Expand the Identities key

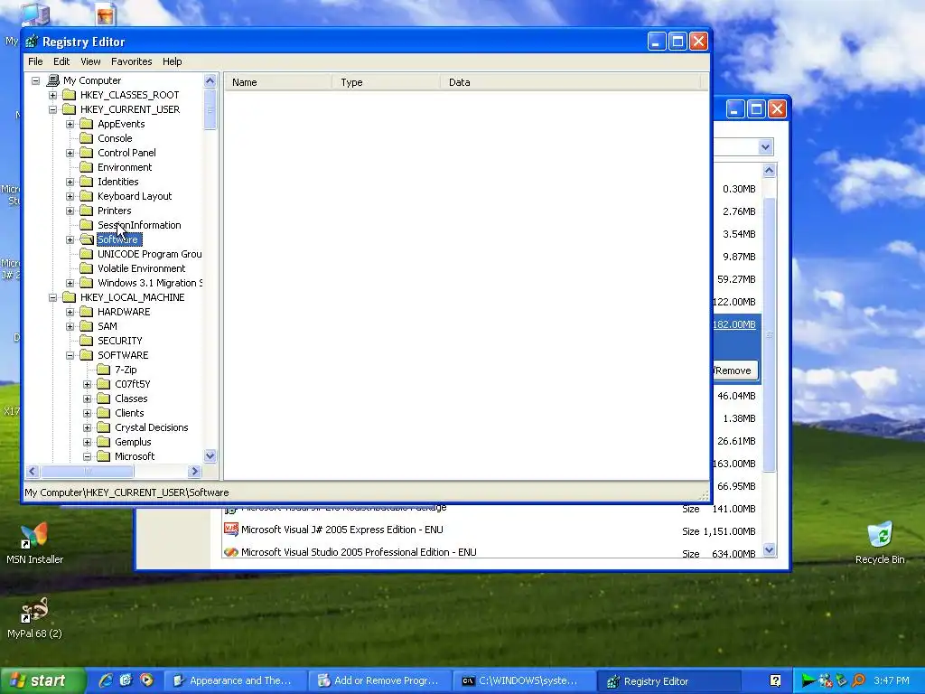[70, 182]
